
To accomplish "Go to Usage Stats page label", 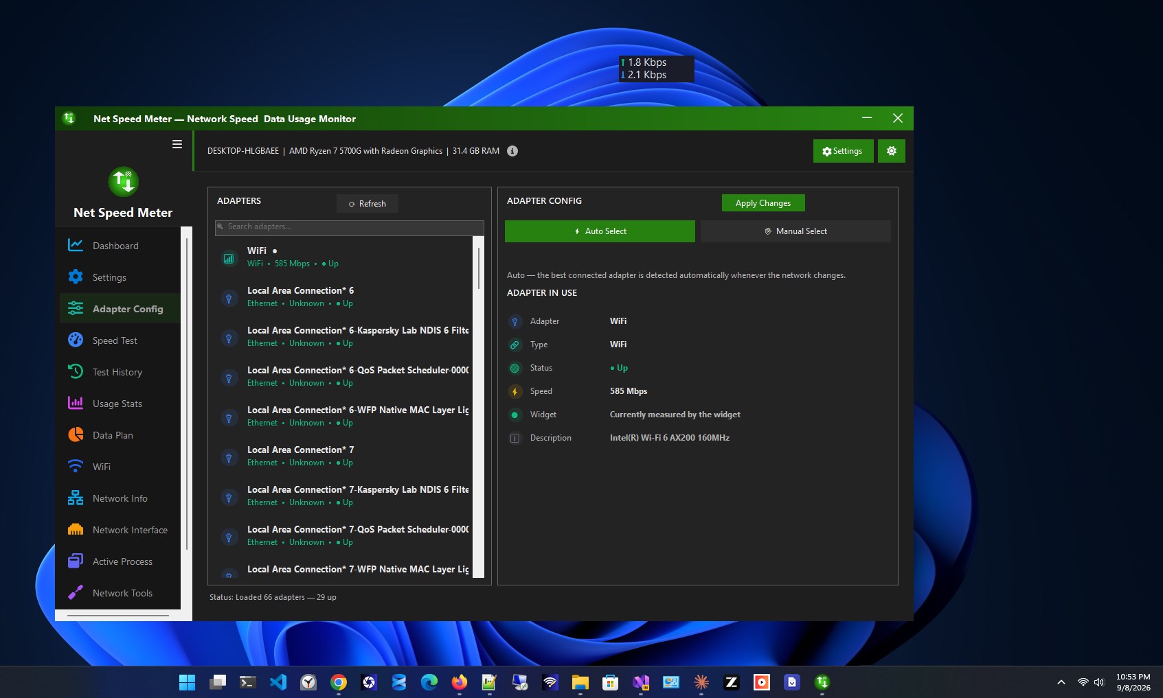I will [117, 404].
